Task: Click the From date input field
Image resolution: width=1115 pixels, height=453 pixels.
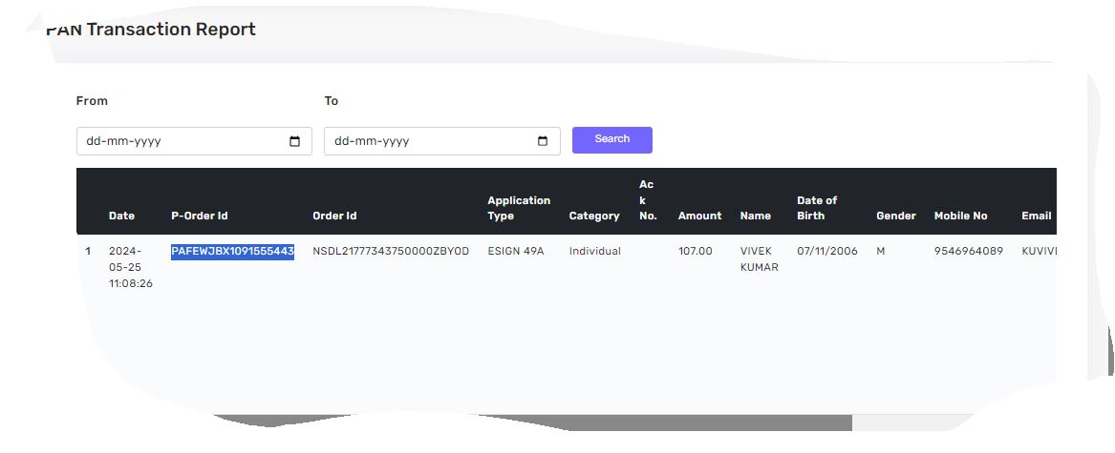Action: tap(182, 141)
